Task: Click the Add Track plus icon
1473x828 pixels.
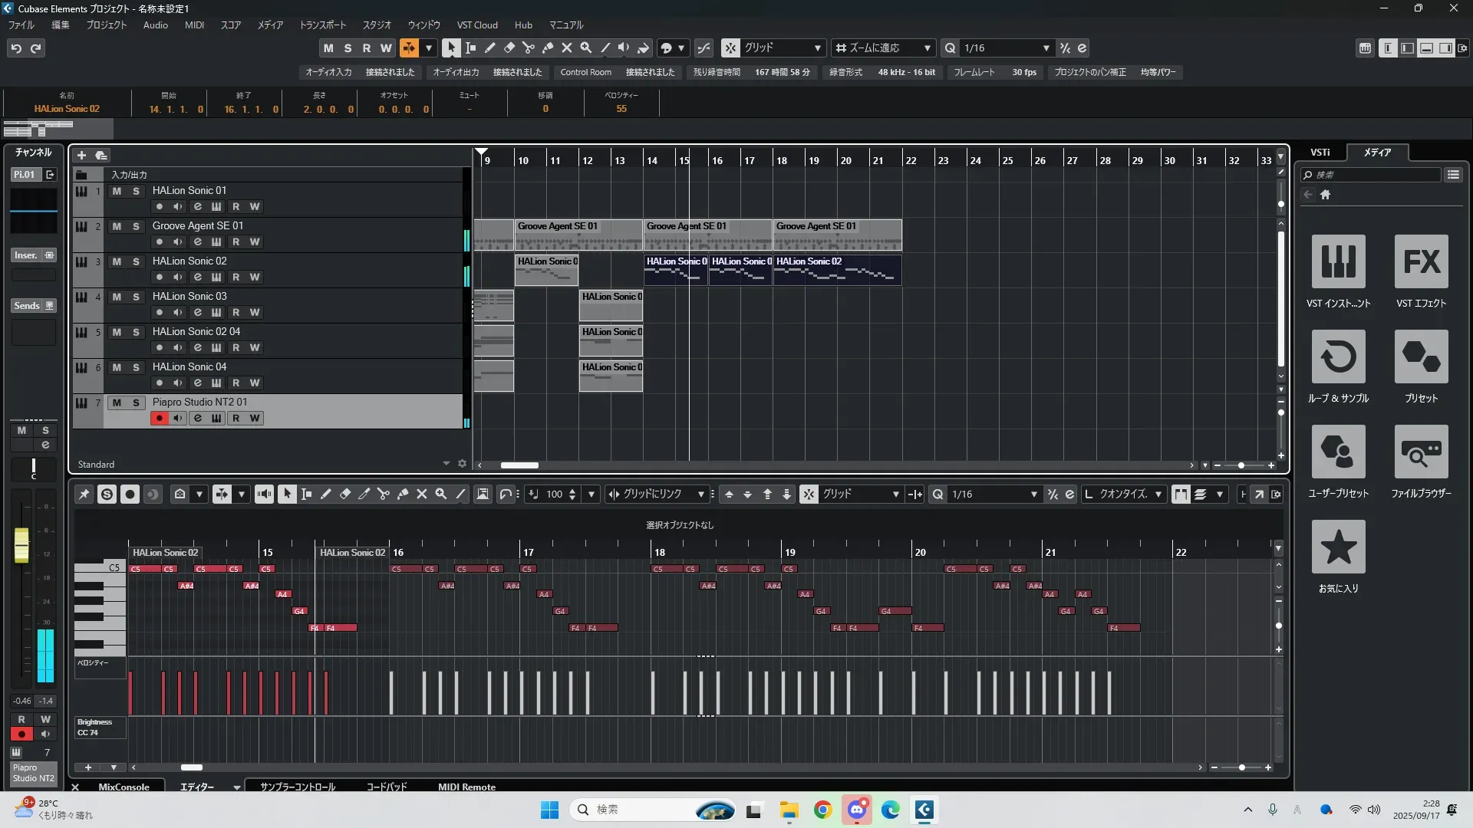Action: tap(81, 156)
